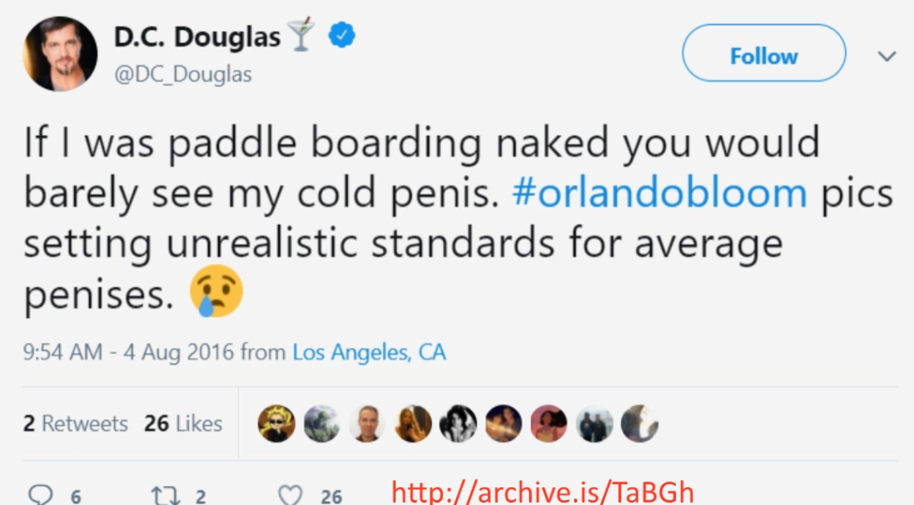The image size is (914, 505).
Task: Click the black-and-white liker avatar
Action: 458,423
